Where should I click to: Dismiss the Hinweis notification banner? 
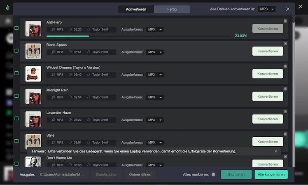[275, 151]
